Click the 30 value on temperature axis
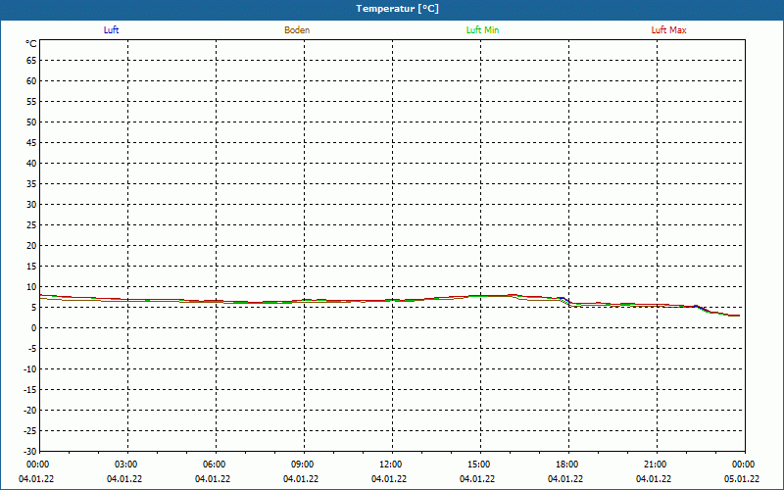Viewport: 784px width, 490px height. point(31,205)
